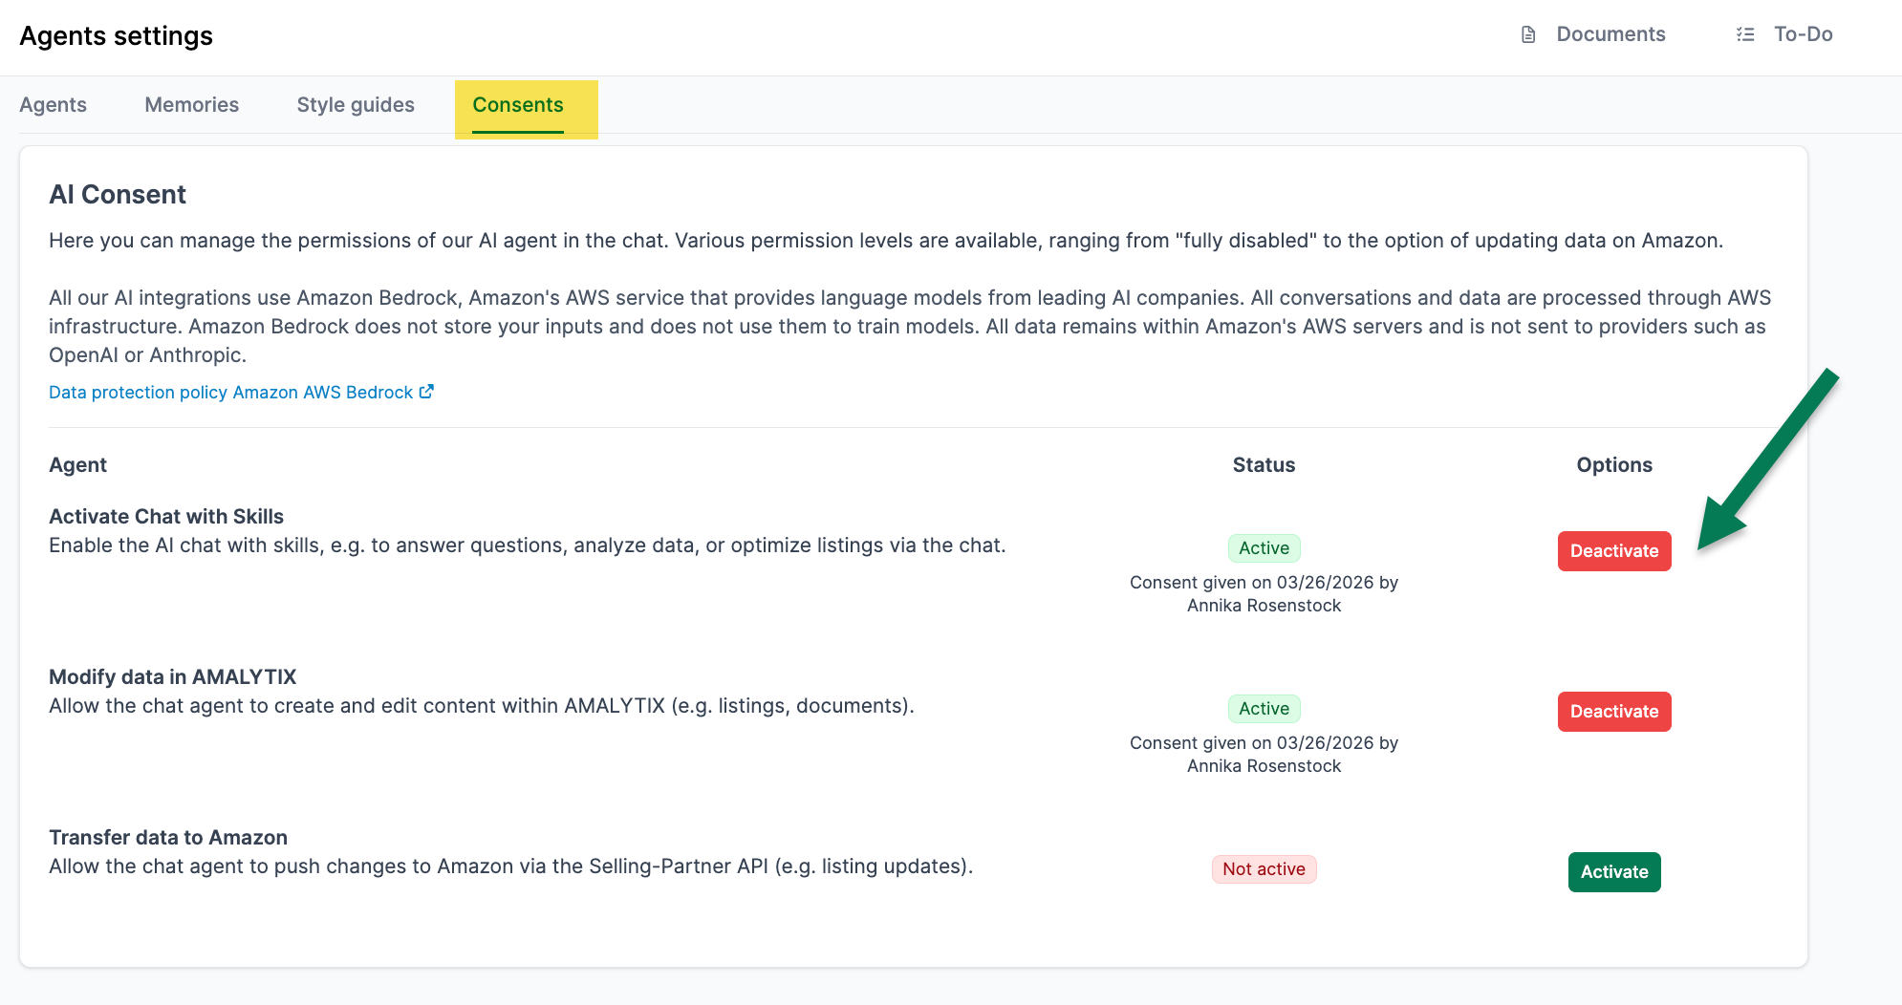
Task: Click the external link icon beside Bedrock policy
Action: pos(426,392)
